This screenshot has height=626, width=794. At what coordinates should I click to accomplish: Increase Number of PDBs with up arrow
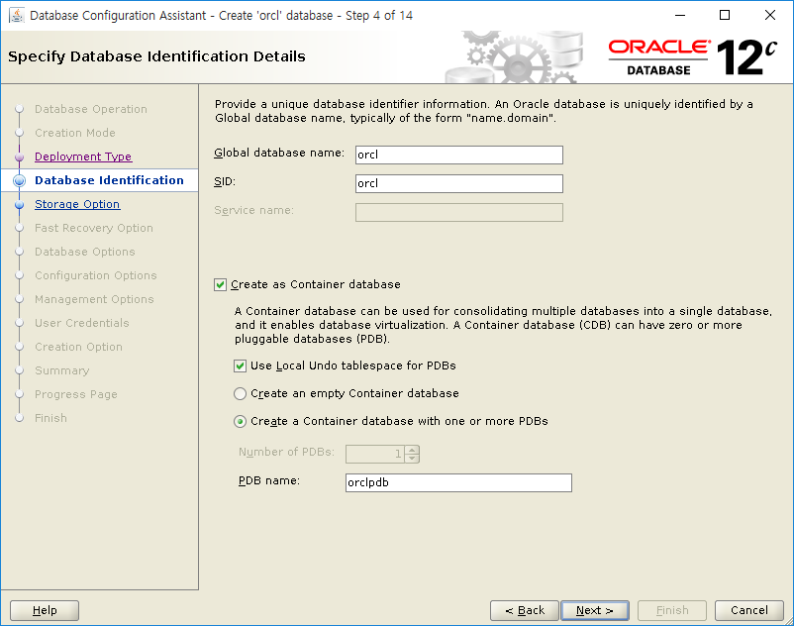click(412, 450)
